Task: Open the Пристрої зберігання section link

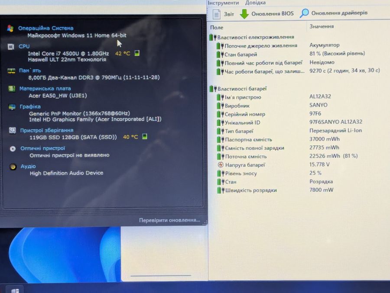Action: click(x=47, y=130)
